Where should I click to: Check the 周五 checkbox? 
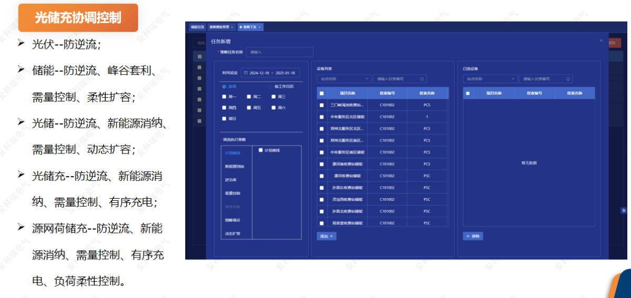coord(249,108)
